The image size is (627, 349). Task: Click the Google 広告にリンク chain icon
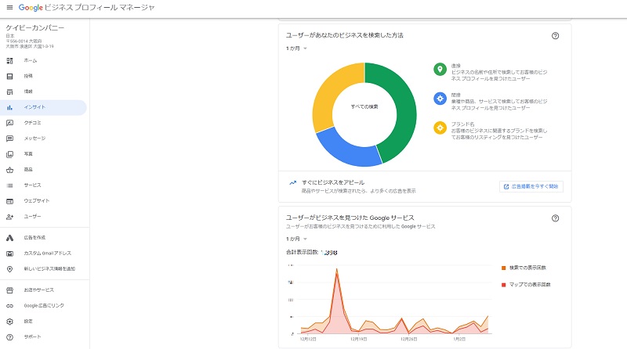click(x=9, y=306)
